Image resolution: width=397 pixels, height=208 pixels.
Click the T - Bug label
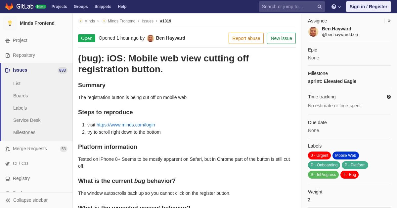[349, 175]
